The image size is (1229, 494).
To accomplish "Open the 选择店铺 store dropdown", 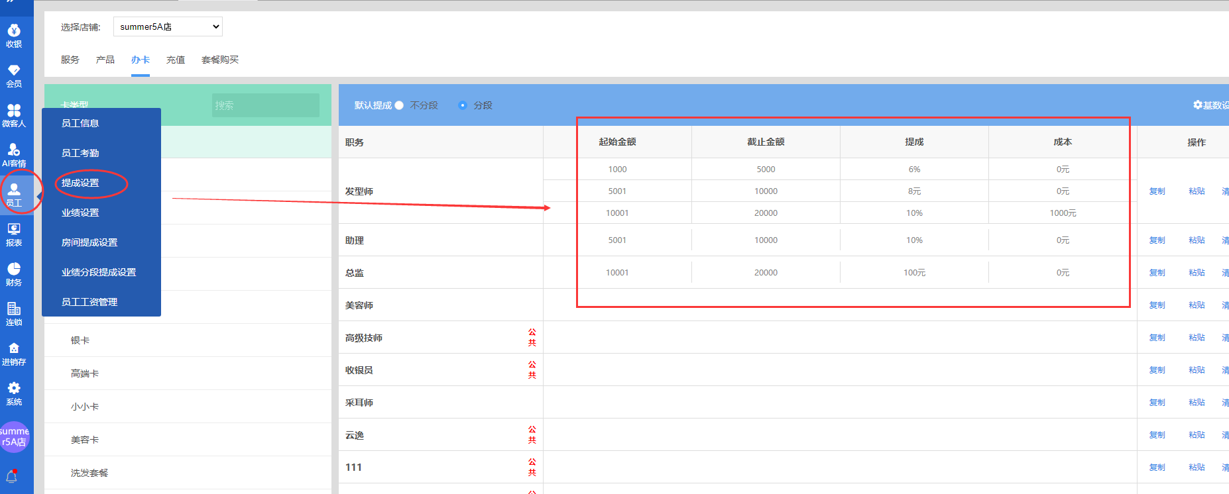I will coord(168,26).
